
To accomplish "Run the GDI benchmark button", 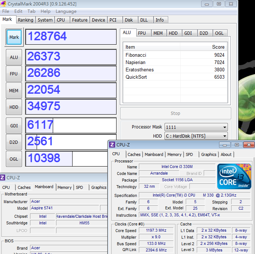I will (14, 126).
